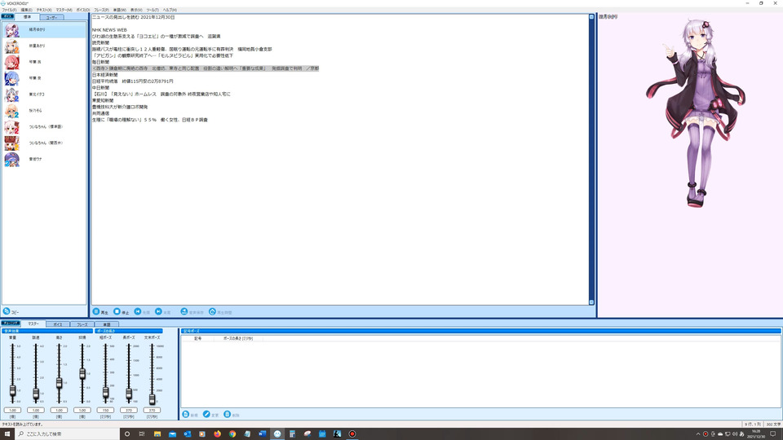783x440 pixels.
Task: Open the マスター menu
Action: pos(64,10)
